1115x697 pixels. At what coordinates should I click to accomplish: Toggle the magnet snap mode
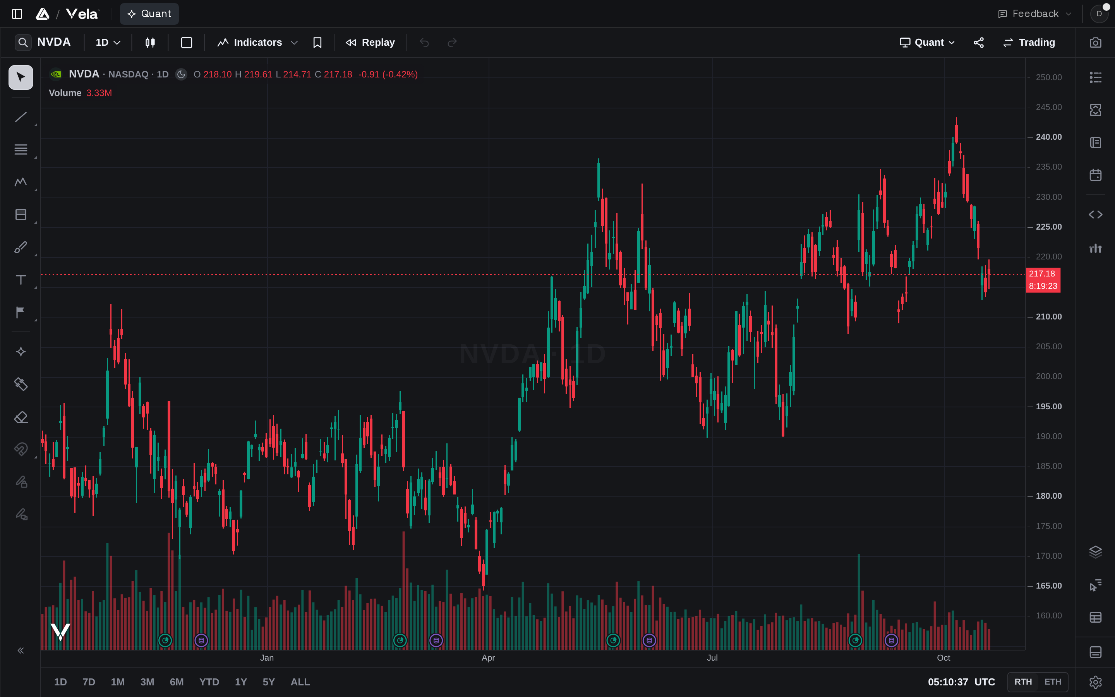(21, 449)
